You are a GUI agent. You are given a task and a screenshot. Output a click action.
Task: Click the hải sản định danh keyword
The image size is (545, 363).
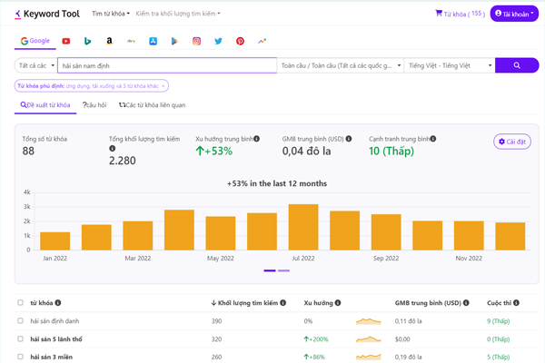pyautogui.click(x=54, y=321)
